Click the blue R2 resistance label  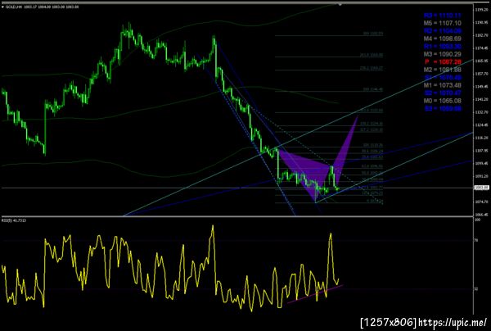click(443, 31)
